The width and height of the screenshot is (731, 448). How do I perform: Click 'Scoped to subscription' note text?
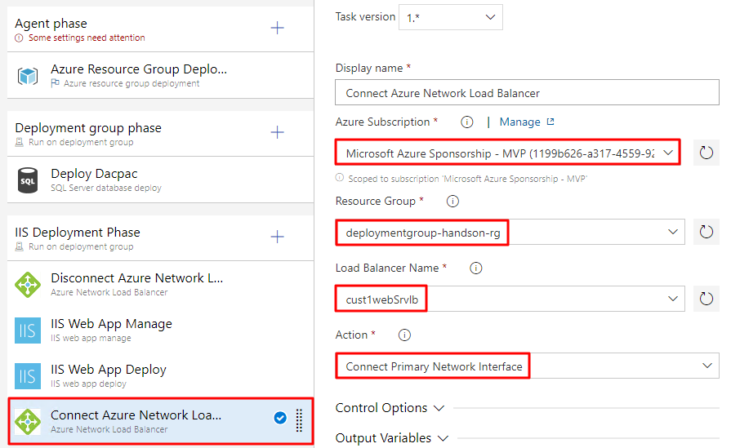pos(468,179)
